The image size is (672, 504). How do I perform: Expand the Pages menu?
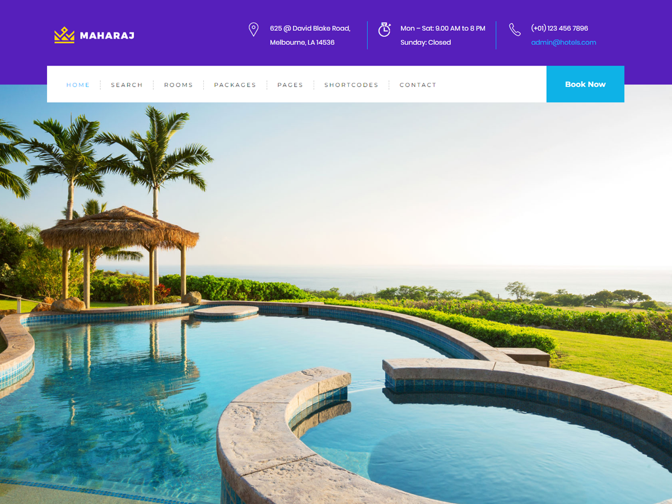pos(290,85)
